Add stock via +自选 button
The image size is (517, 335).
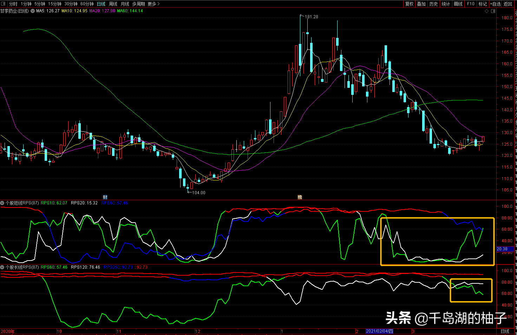coord(495,4)
